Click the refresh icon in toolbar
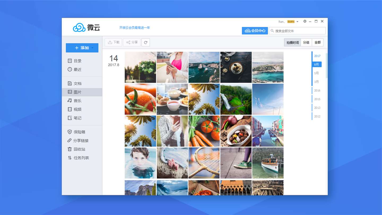Viewport: 382px width, 215px height. (x=146, y=42)
